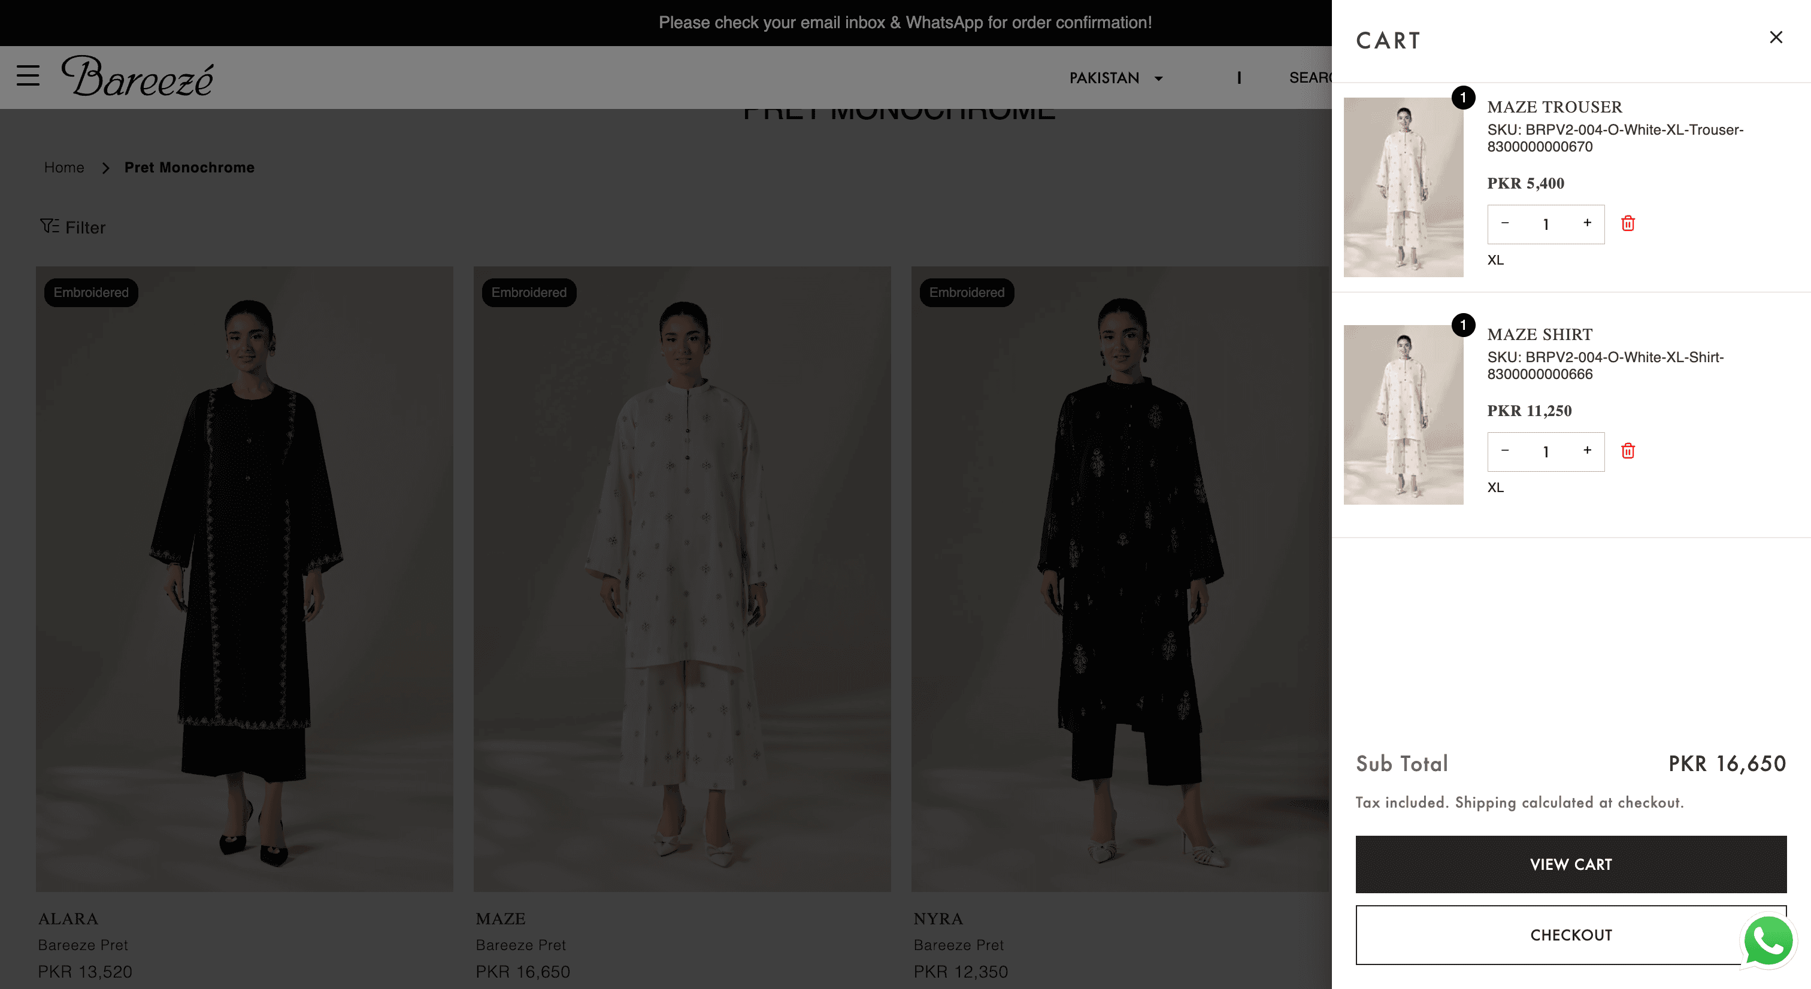
Task: Edit Maze Trouser quantity field
Action: tap(1546, 225)
